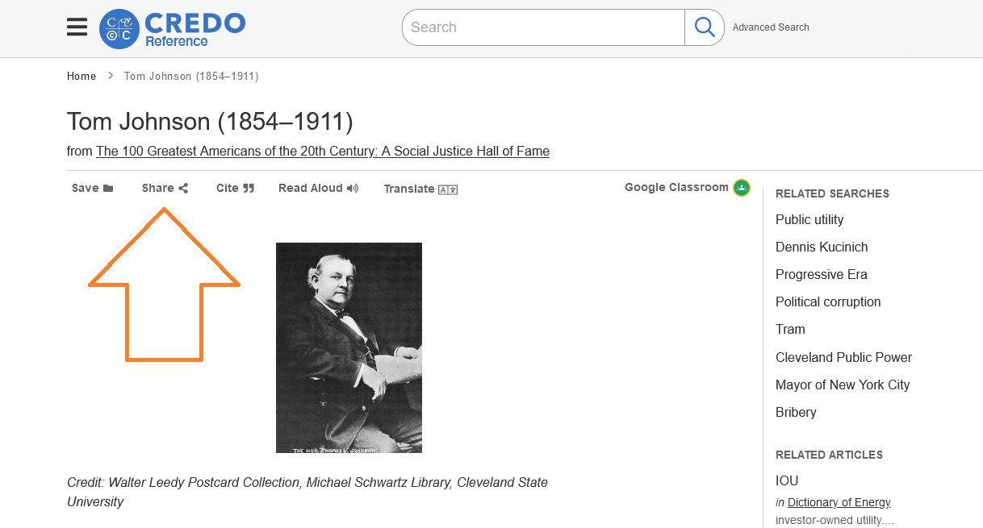
Task: Save the article with folder icon
Action: click(93, 188)
